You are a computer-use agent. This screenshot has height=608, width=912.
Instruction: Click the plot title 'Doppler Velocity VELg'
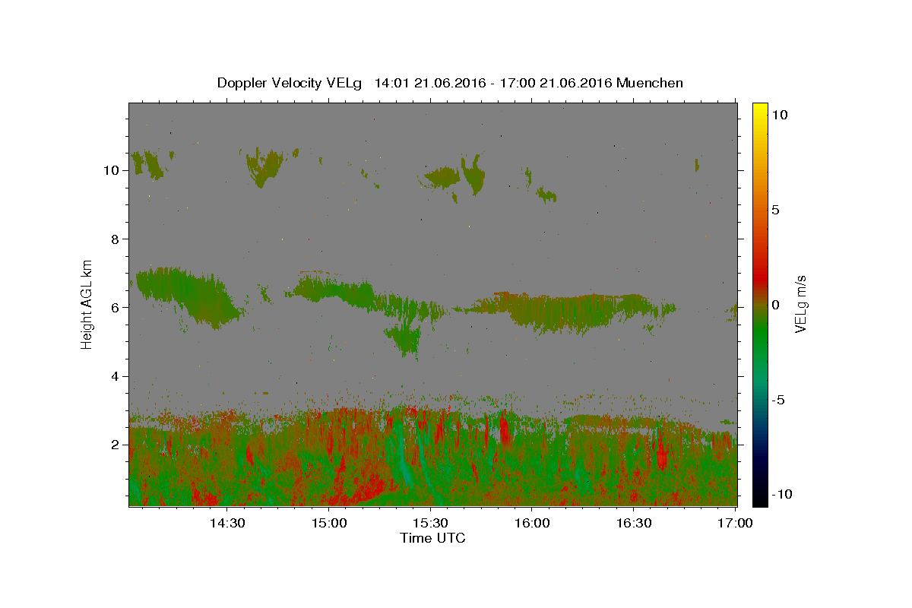click(290, 83)
